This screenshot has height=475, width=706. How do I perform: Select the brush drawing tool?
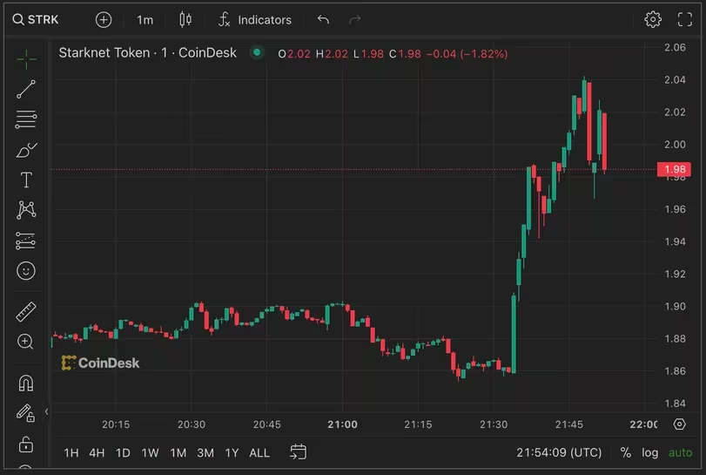click(x=26, y=150)
